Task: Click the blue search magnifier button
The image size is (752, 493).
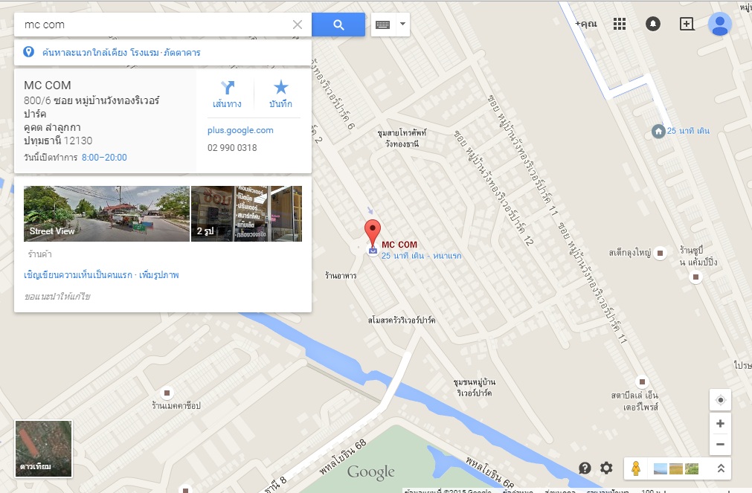Action: 338,25
